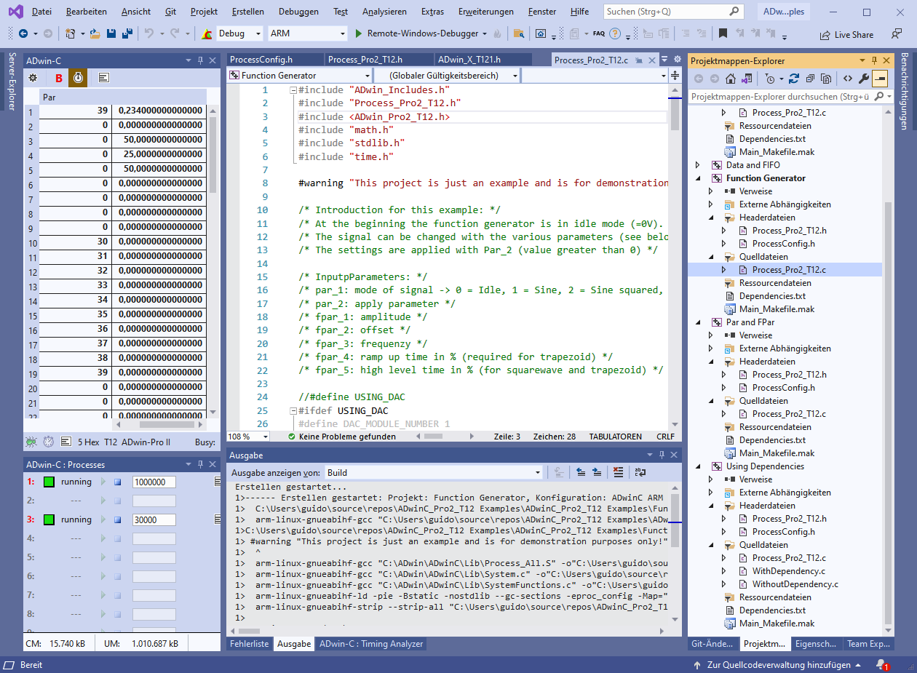Image resolution: width=917 pixels, height=673 pixels.
Task: Open the Debuggen menu
Action: pos(298,12)
